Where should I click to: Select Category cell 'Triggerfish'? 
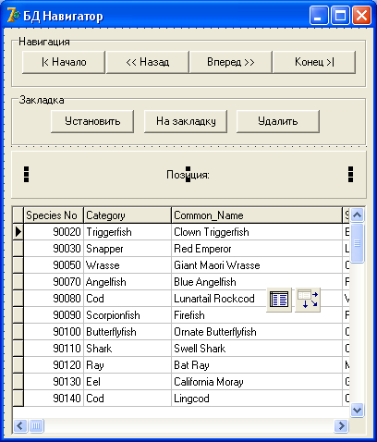(x=128, y=232)
